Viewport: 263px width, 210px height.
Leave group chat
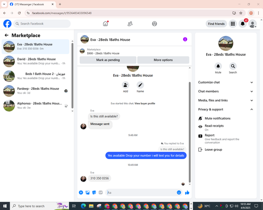(226, 150)
